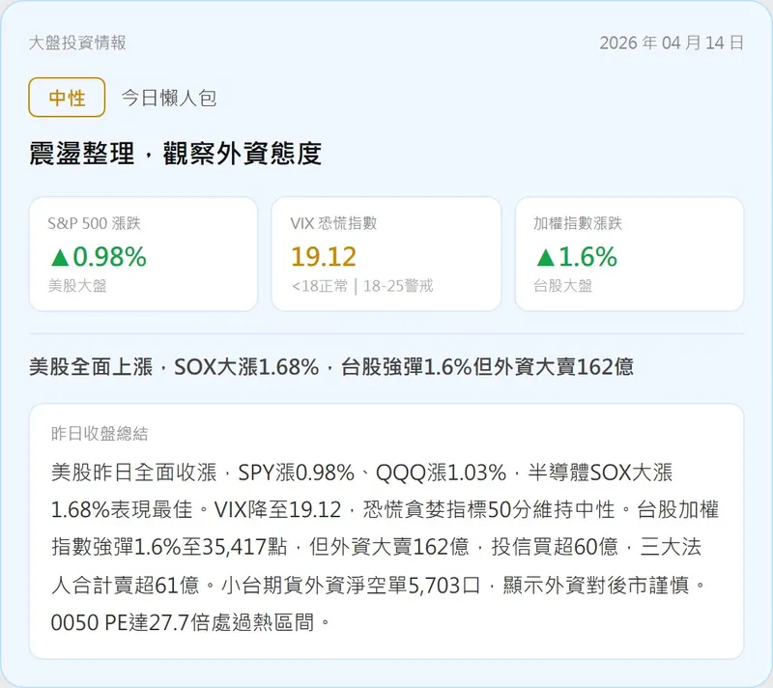Click the headline 震盪整理，觀察外資態度
Viewport: 773px width, 688px height.
pyautogui.click(x=175, y=153)
